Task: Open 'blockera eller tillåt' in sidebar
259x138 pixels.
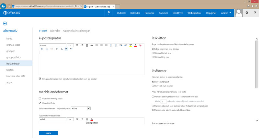Action: pyautogui.click(x=16, y=76)
